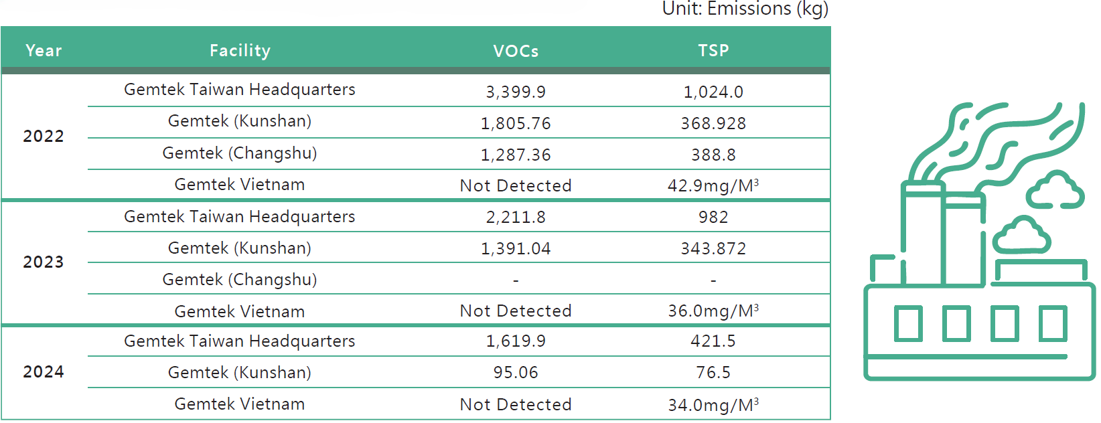Select the 1,619.9 VOCs value
This screenshot has width=1101, height=423.
(516, 341)
